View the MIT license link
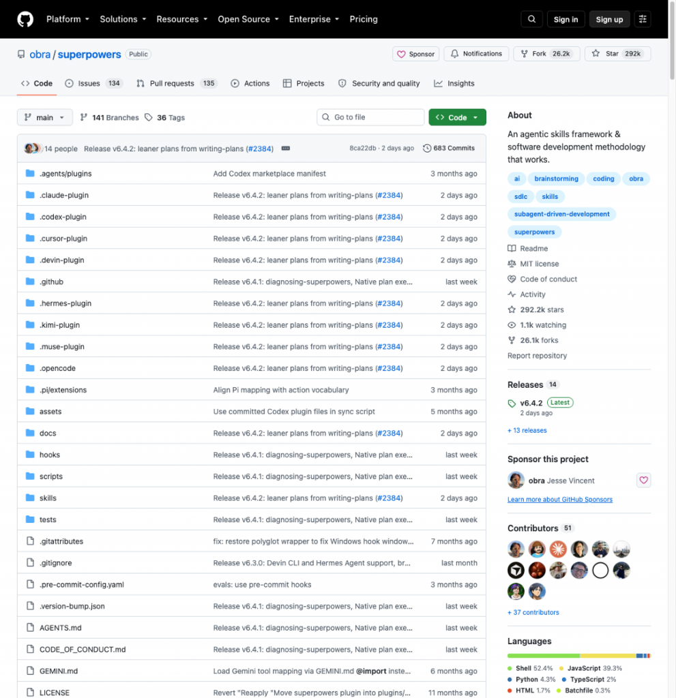 point(533,264)
